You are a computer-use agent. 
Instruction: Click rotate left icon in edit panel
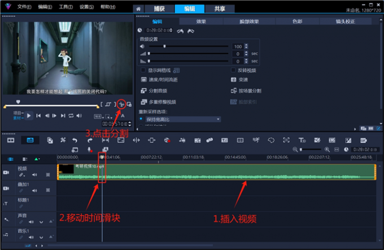click(x=180, y=31)
